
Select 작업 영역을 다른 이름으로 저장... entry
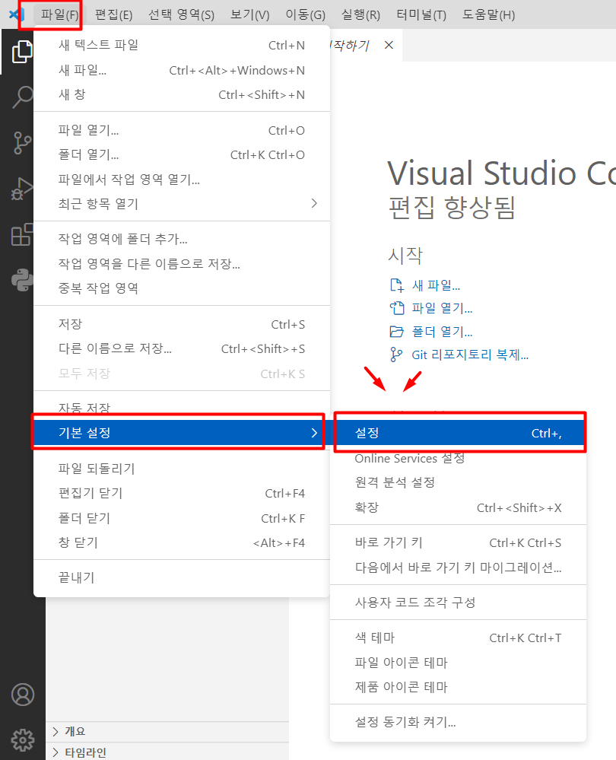click(182, 264)
